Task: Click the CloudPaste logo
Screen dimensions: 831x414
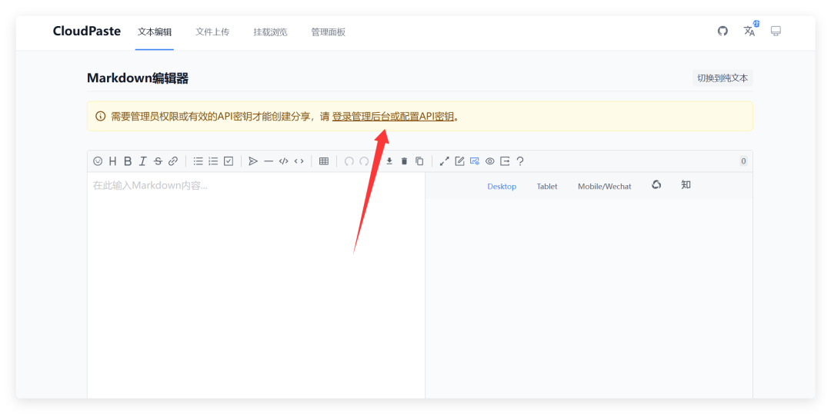Action: (87, 31)
